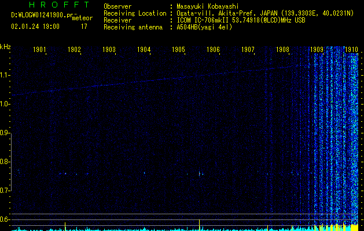364x231 pixels.
Task: Click the 1901 time axis label
Action: coord(39,49)
